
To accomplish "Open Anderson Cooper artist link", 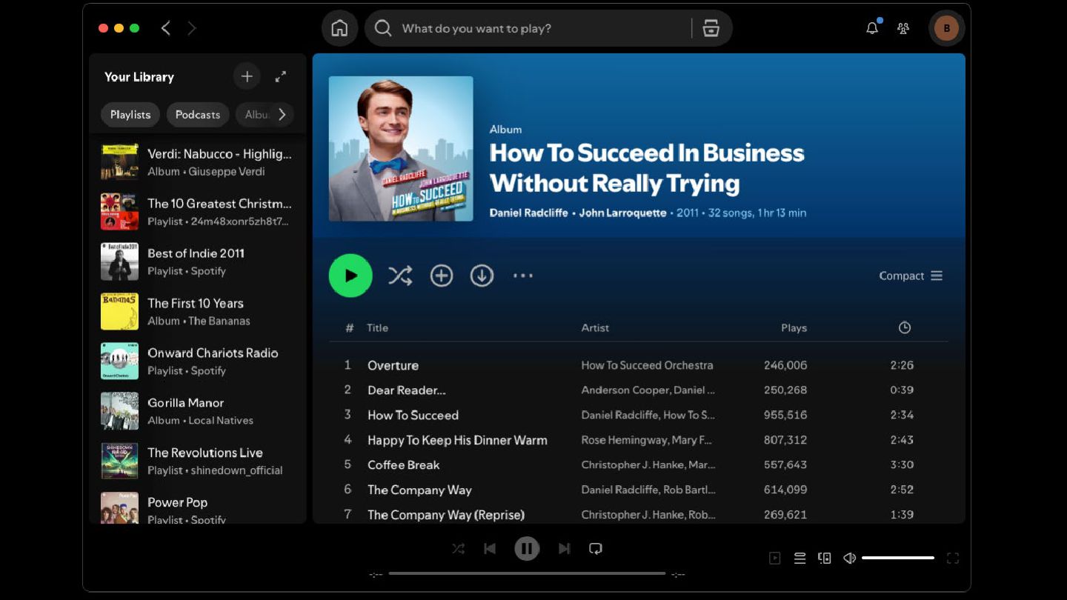I will [x=622, y=390].
